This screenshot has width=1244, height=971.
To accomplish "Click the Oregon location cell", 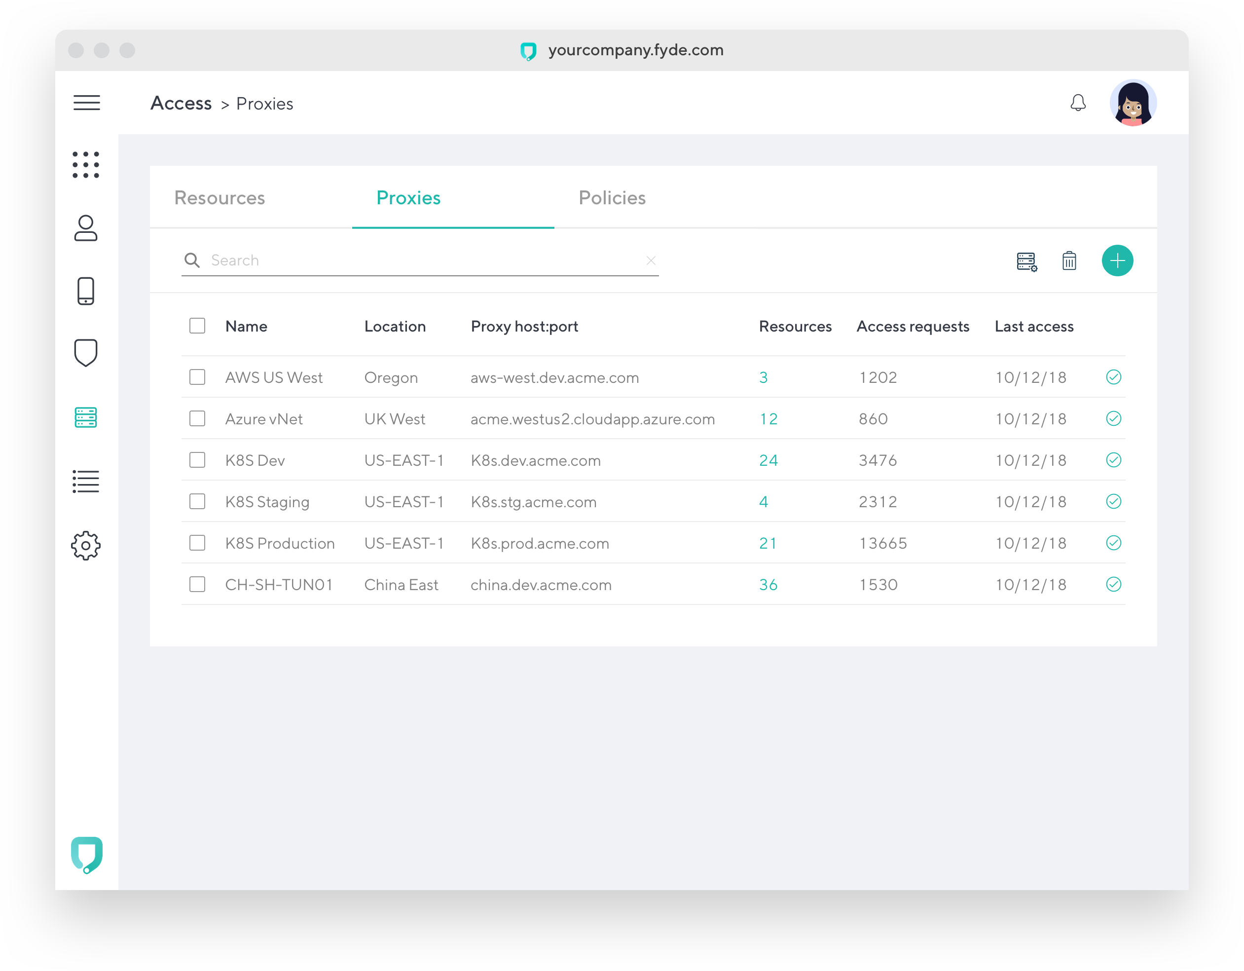I will pyautogui.click(x=391, y=378).
